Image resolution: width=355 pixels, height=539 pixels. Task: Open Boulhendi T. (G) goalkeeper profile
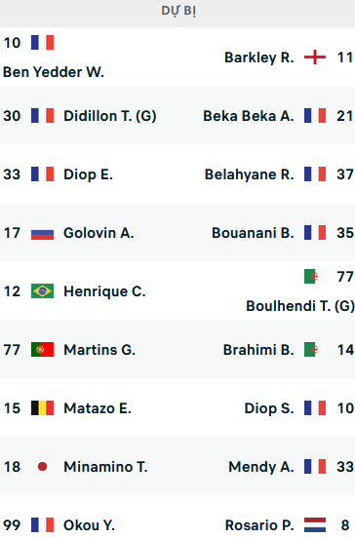coord(300,306)
